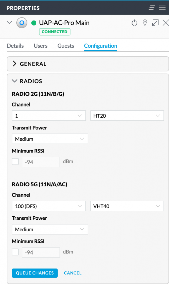Open the hamburger menu icon in header
Viewport: 169px width, 284px height.
(162, 8)
